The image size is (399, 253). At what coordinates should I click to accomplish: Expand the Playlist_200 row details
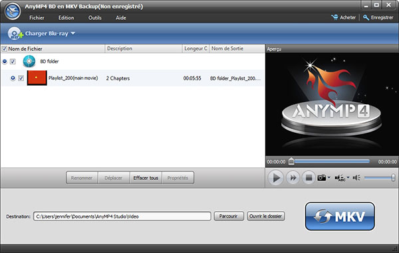pyautogui.click(x=13, y=78)
